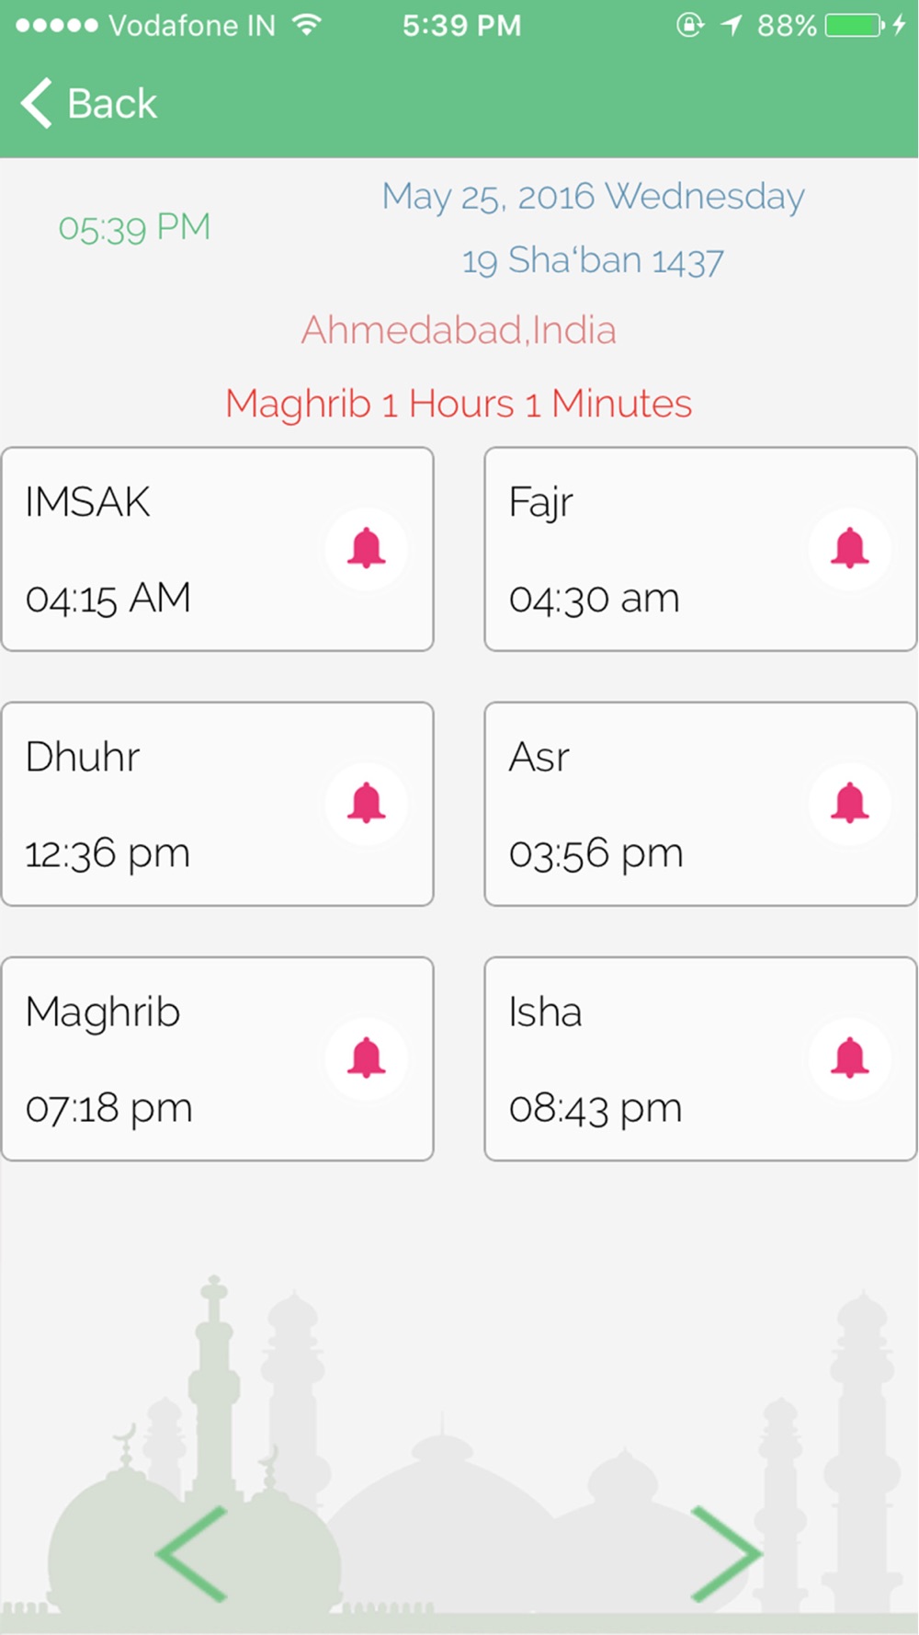Tap the Isha bell icon
The height and width of the screenshot is (1635, 919).
click(x=849, y=1058)
